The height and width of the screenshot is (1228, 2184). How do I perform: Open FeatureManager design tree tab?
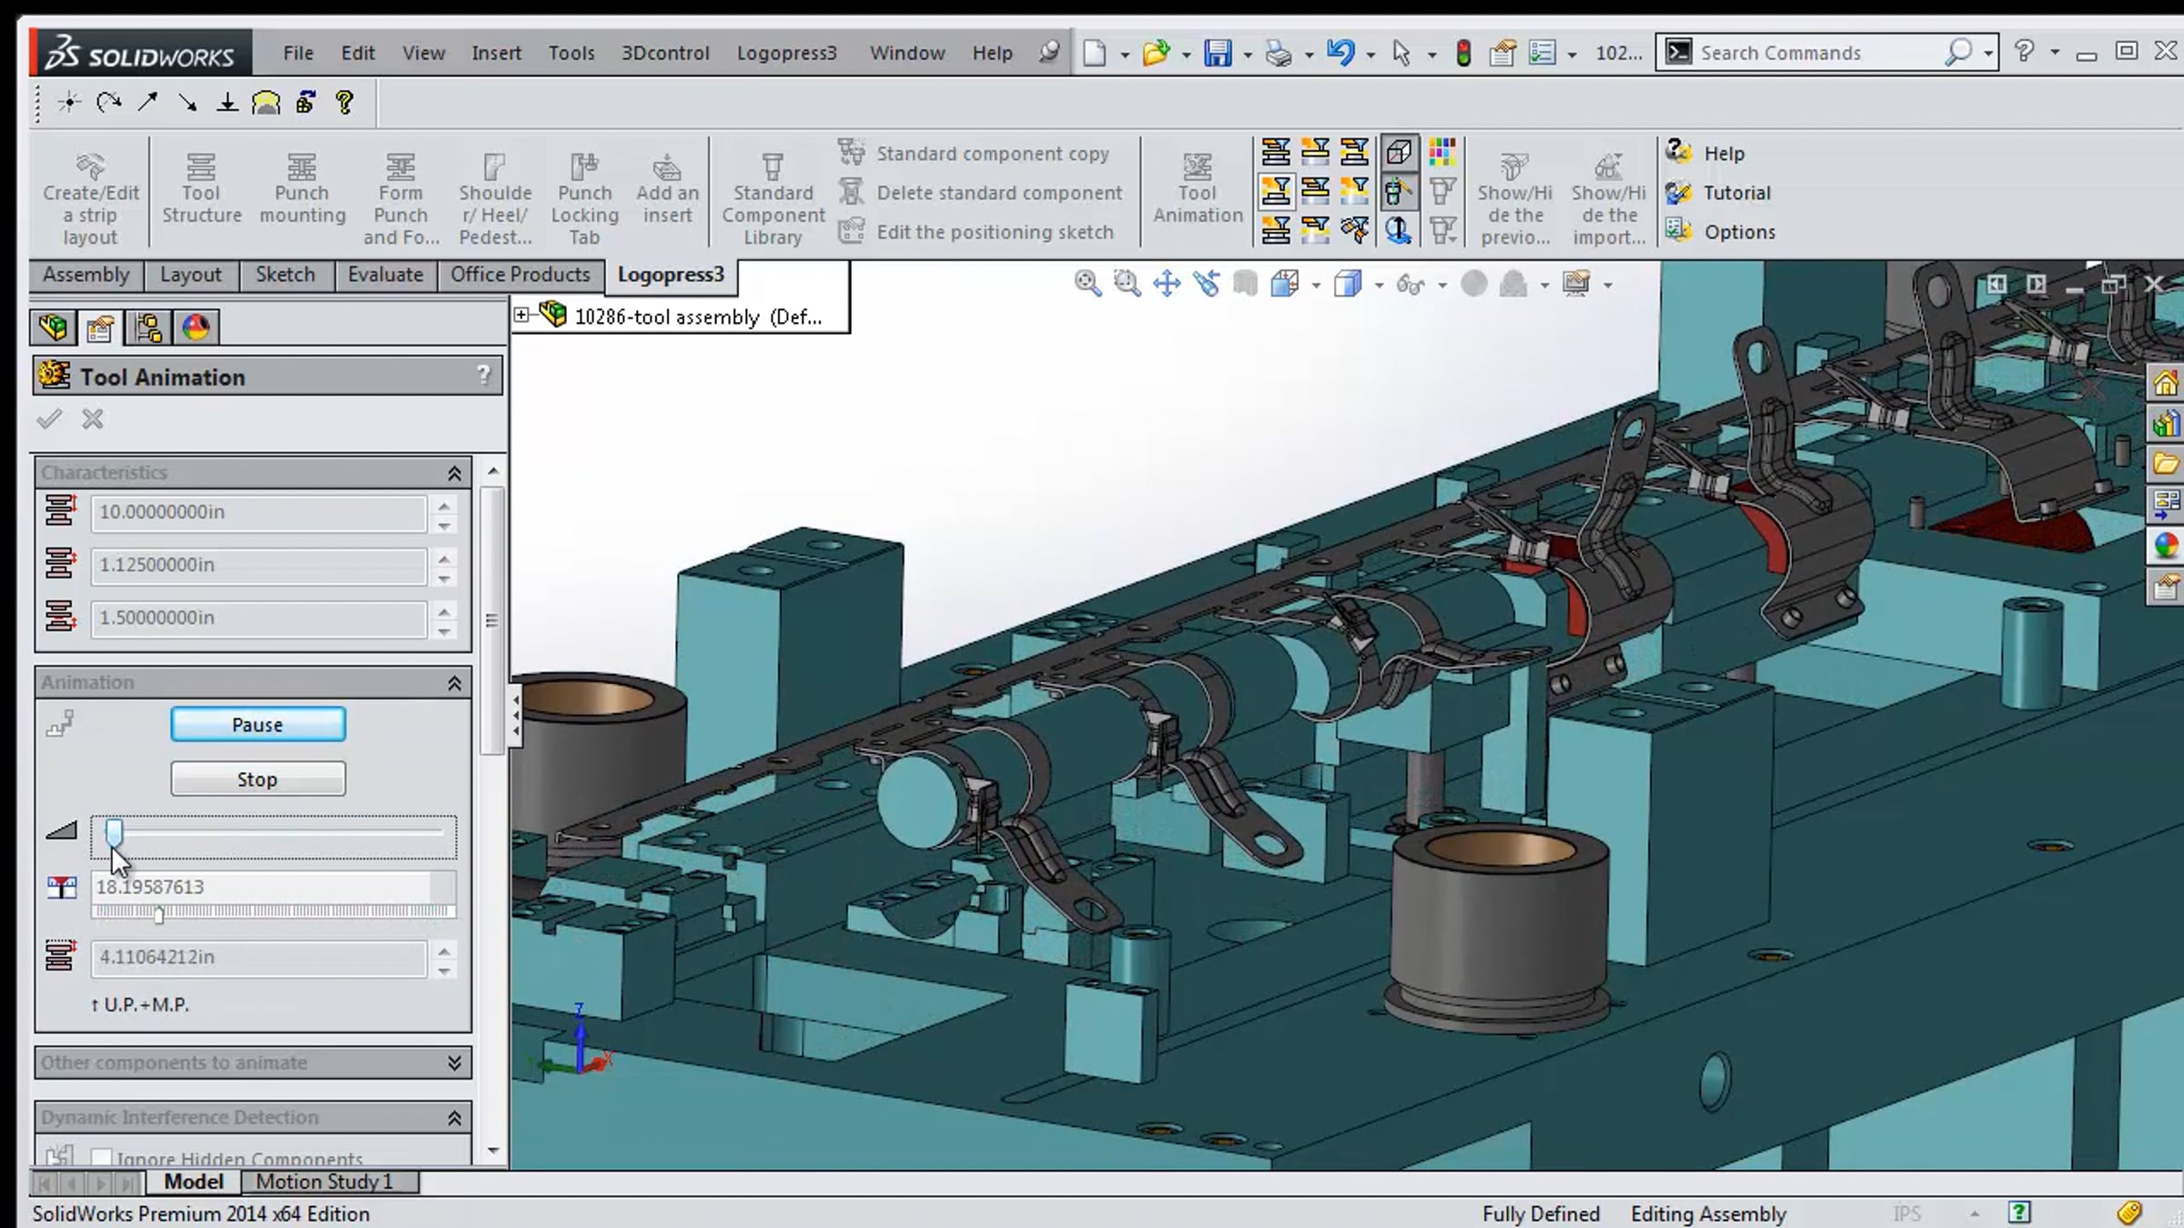tap(52, 327)
